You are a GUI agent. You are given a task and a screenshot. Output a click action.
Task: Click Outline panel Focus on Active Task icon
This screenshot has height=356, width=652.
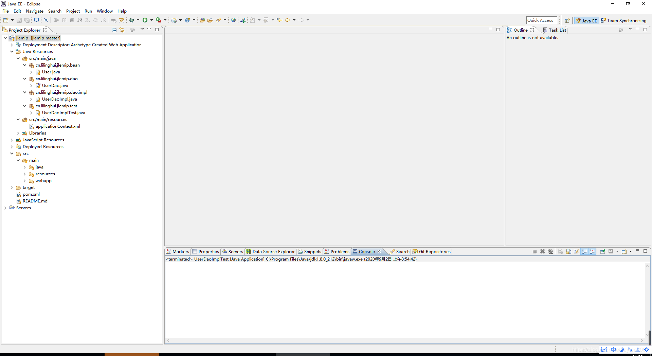point(621,30)
